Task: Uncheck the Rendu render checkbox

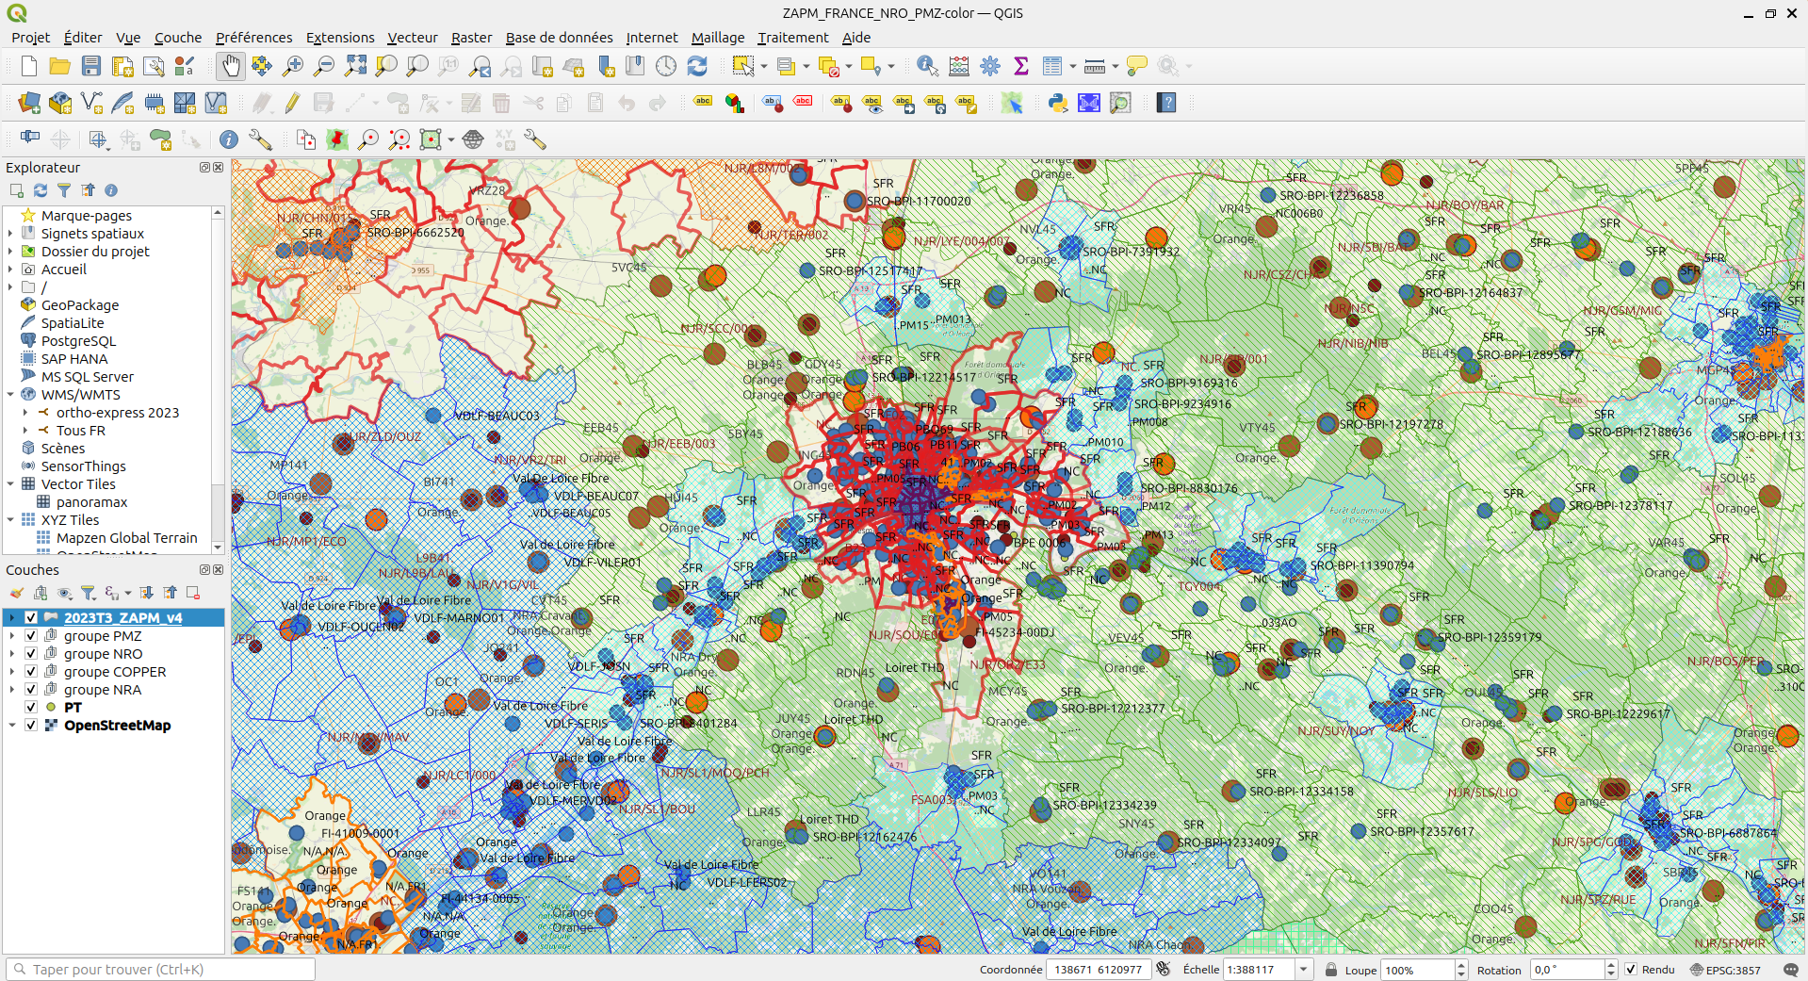Action: [x=1631, y=970]
